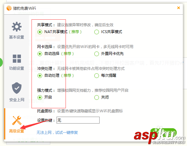187x146 pixels.
Task: Switch to 基本设置 tab label
Action: [x=17, y=37]
